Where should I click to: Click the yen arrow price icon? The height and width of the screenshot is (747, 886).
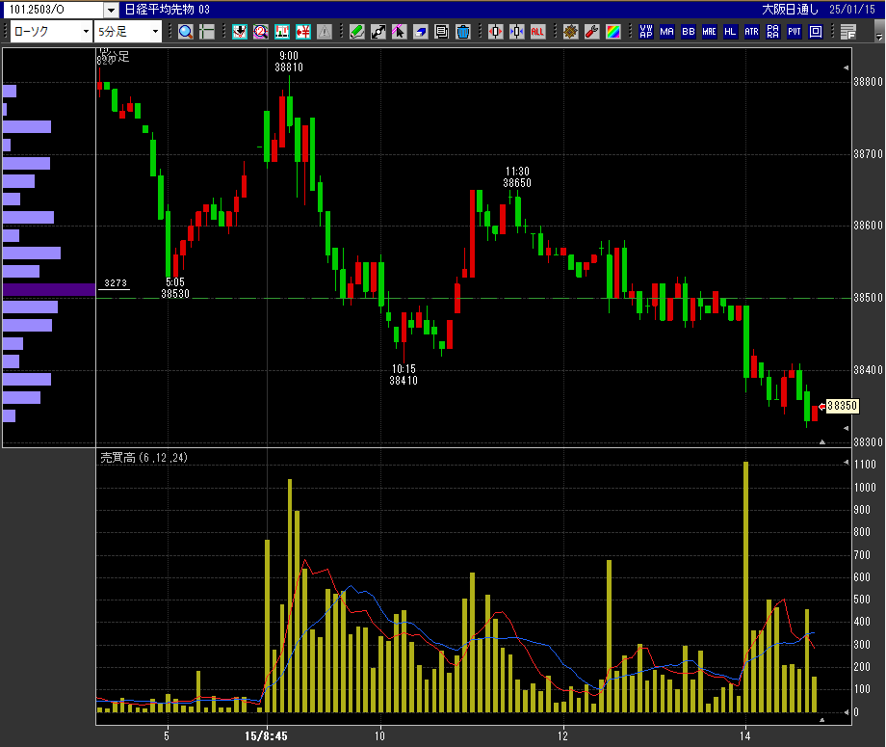point(303,32)
